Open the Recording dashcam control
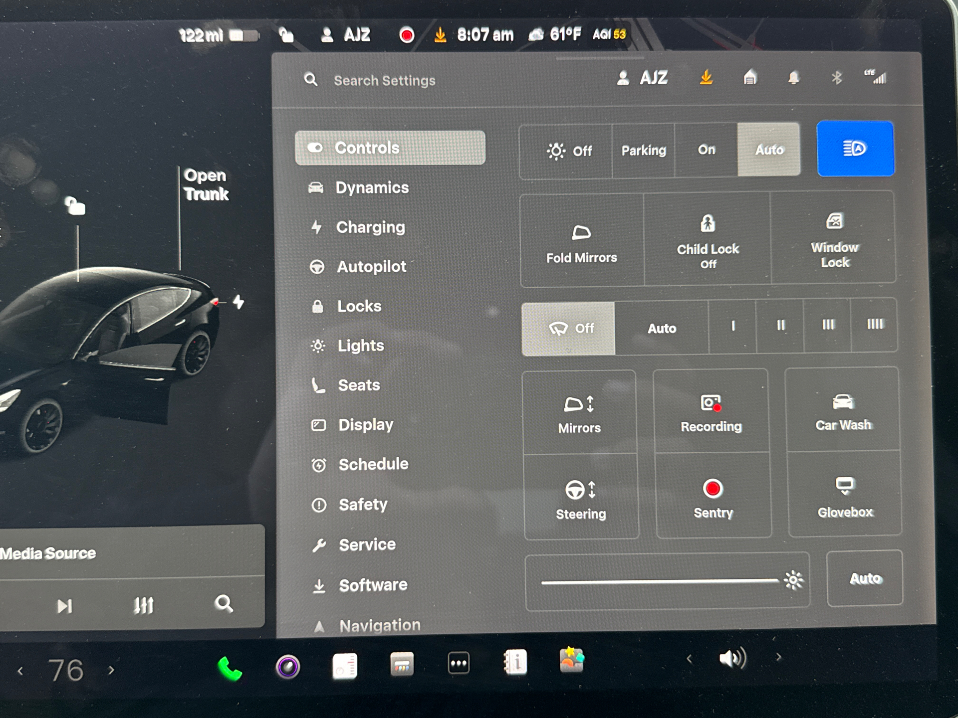This screenshot has width=958, height=718. pos(711,412)
